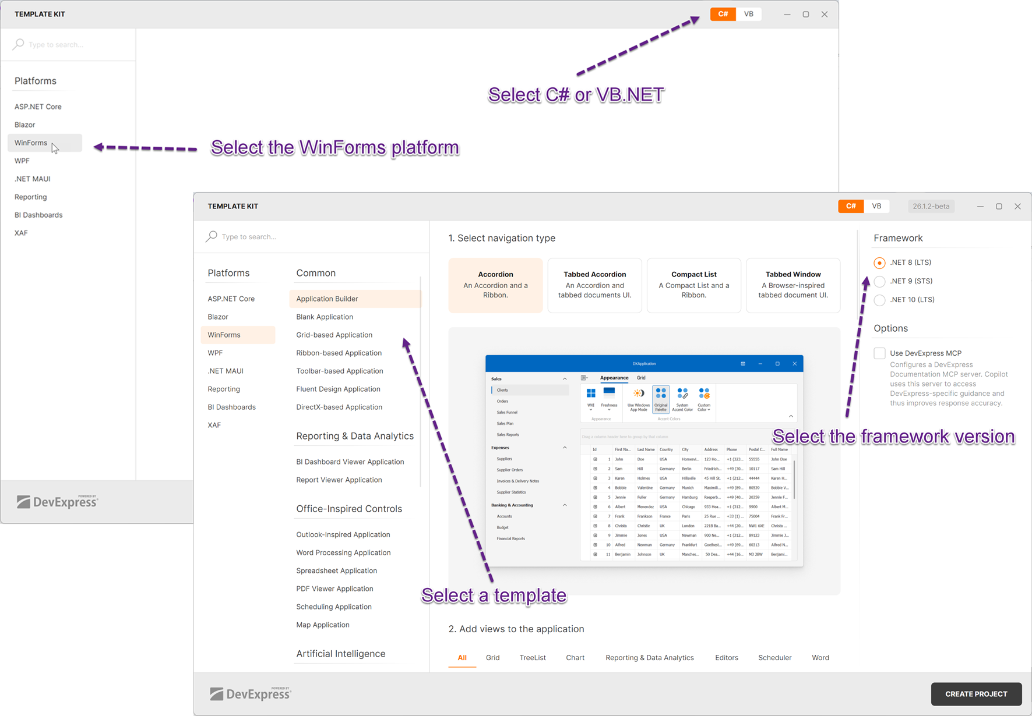
Task: Select ASP.NET Core platform in front window
Action: pos(231,299)
